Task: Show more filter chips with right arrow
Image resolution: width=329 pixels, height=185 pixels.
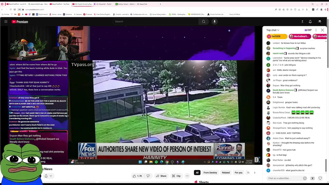Action: click(x=254, y=173)
